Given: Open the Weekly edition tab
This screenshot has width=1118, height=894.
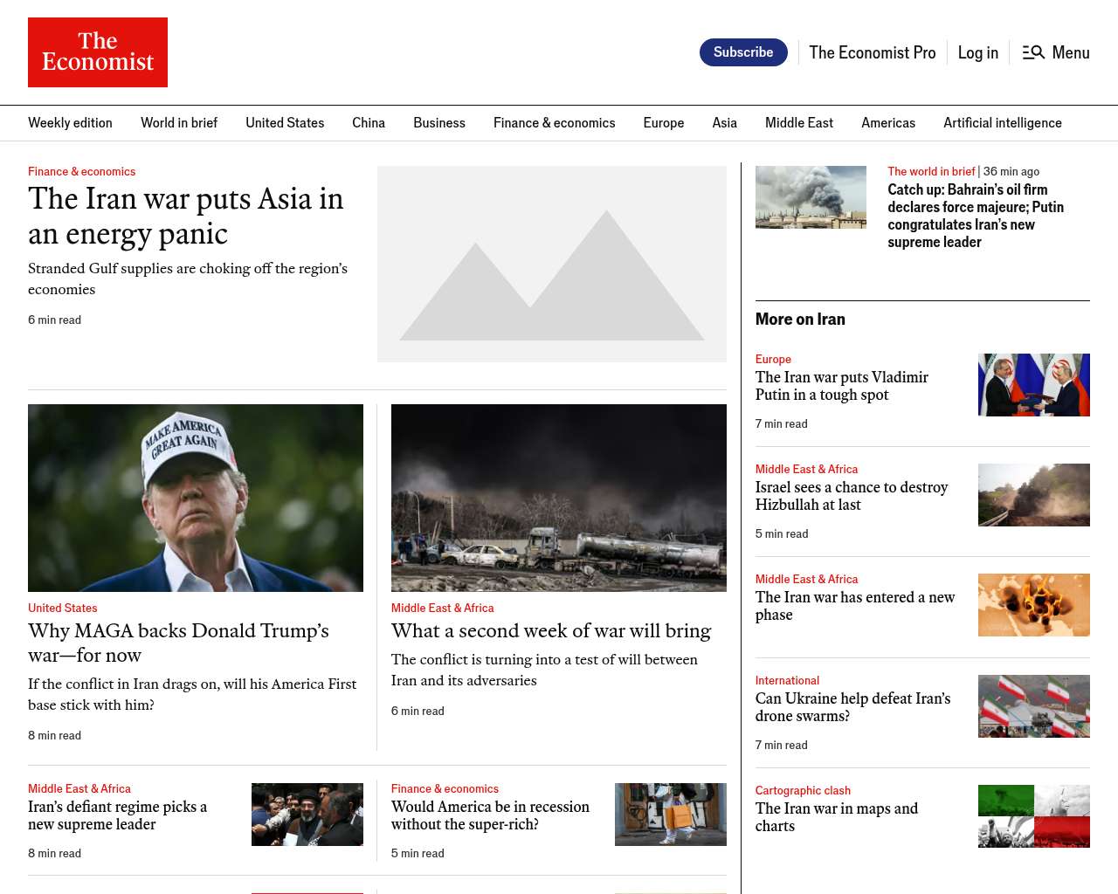Looking at the screenshot, I should (x=70, y=123).
